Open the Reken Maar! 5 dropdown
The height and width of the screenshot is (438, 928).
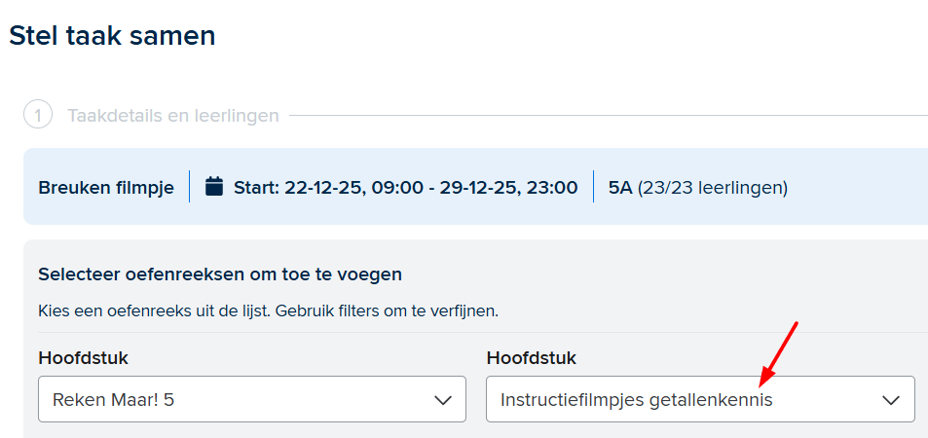click(x=251, y=399)
